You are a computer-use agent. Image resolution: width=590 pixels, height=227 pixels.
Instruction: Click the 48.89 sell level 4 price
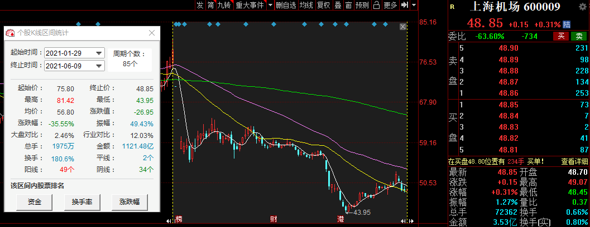point(508,60)
